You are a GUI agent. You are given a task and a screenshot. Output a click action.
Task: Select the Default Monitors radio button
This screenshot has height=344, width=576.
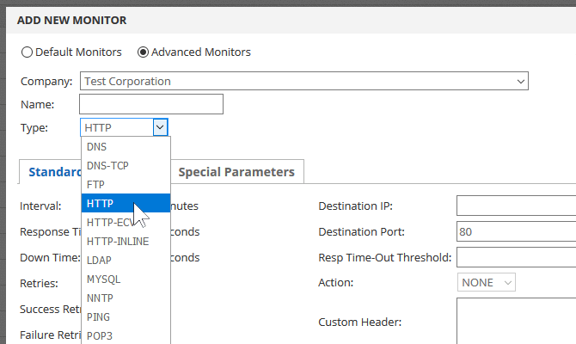[28, 52]
